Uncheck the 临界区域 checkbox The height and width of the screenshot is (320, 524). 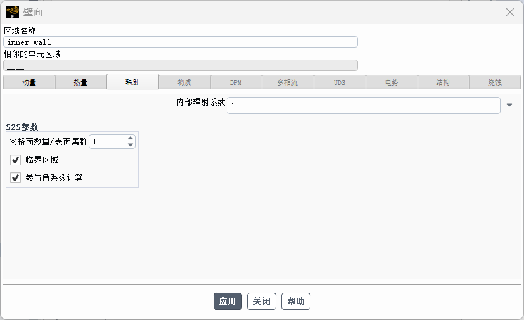[16, 160]
